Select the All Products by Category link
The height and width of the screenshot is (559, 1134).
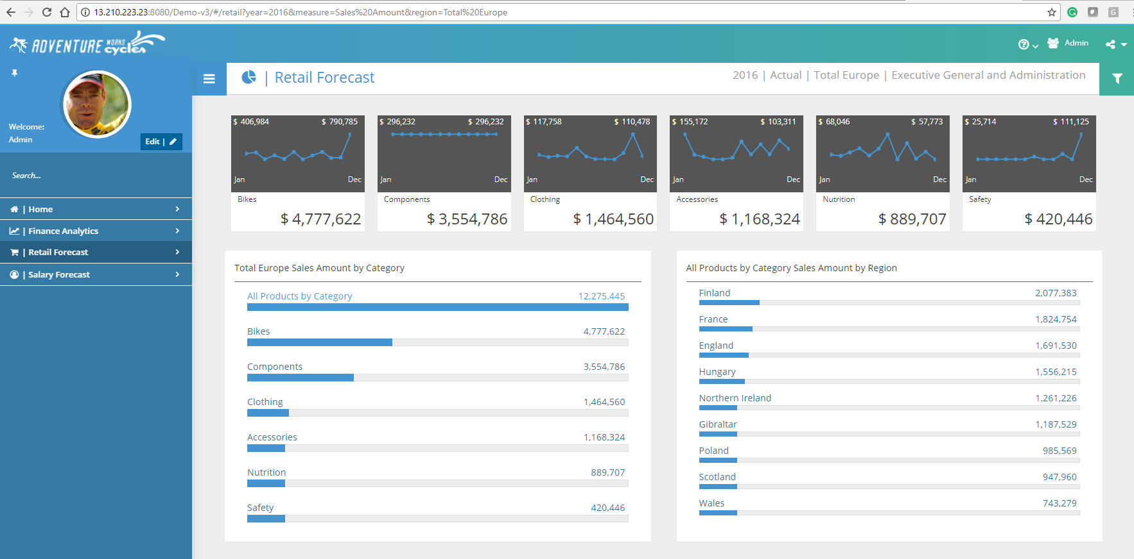[x=299, y=296]
